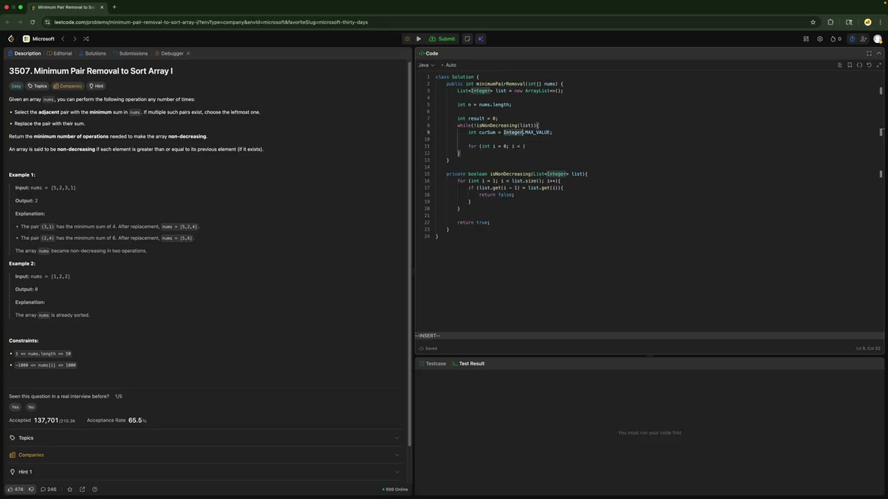Open the profile avatar menu
888x499 pixels.
pyautogui.click(x=878, y=39)
